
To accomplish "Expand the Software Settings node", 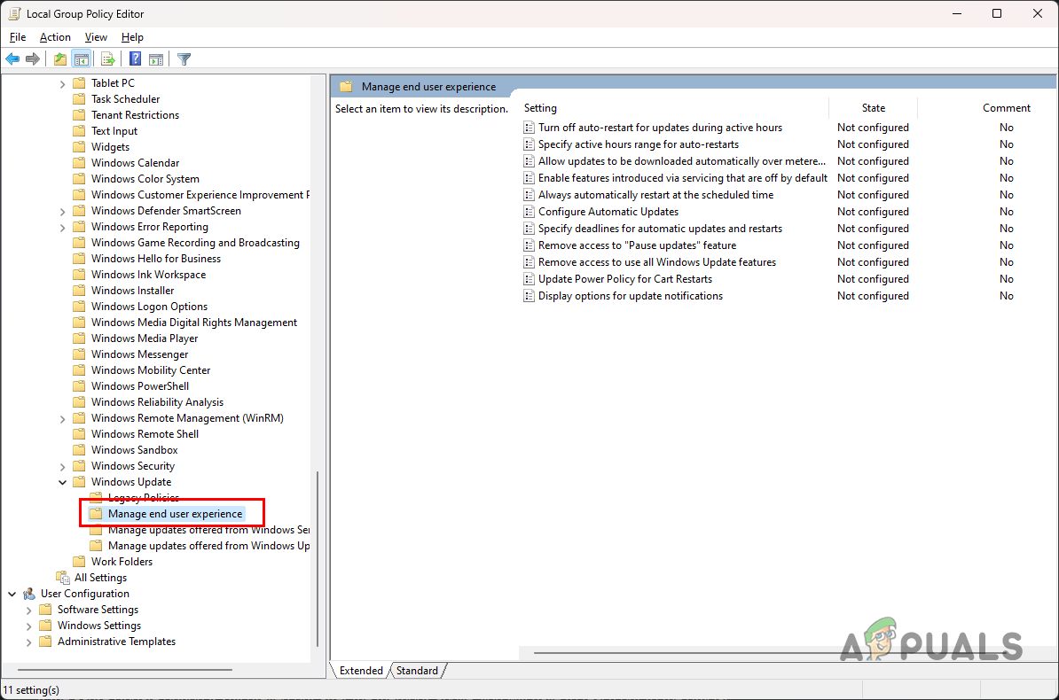I will pyautogui.click(x=28, y=611).
